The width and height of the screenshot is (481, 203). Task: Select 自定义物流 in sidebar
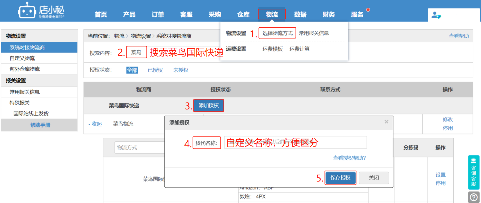[39, 58]
